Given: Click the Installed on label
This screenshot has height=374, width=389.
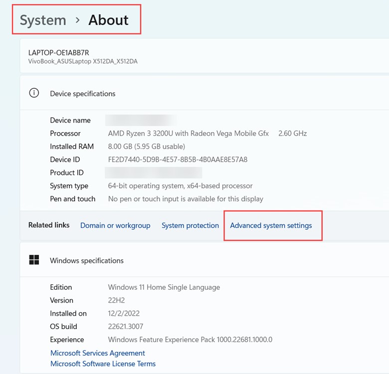Looking at the screenshot, I should 68,314.
